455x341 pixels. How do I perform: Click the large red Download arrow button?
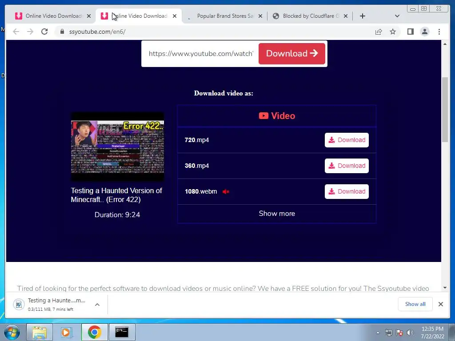click(x=291, y=54)
